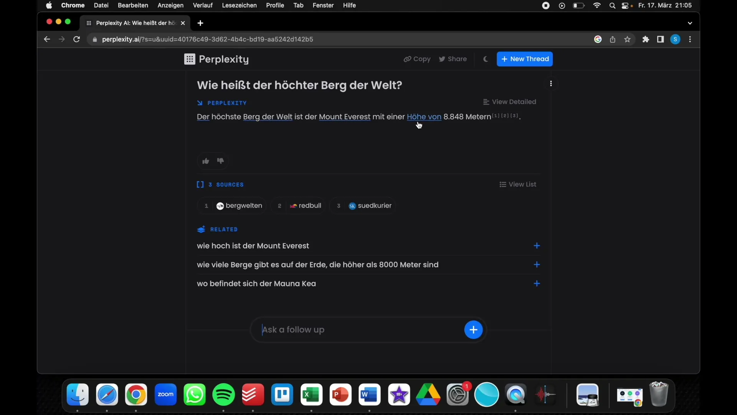The width and height of the screenshot is (737, 415).
Task: Toggle View Detailed answer option
Action: coord(510,101)
